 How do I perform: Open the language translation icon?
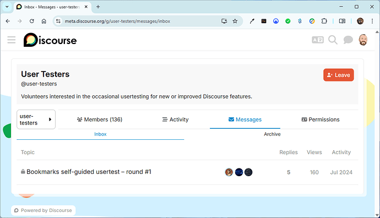point(317,40)
